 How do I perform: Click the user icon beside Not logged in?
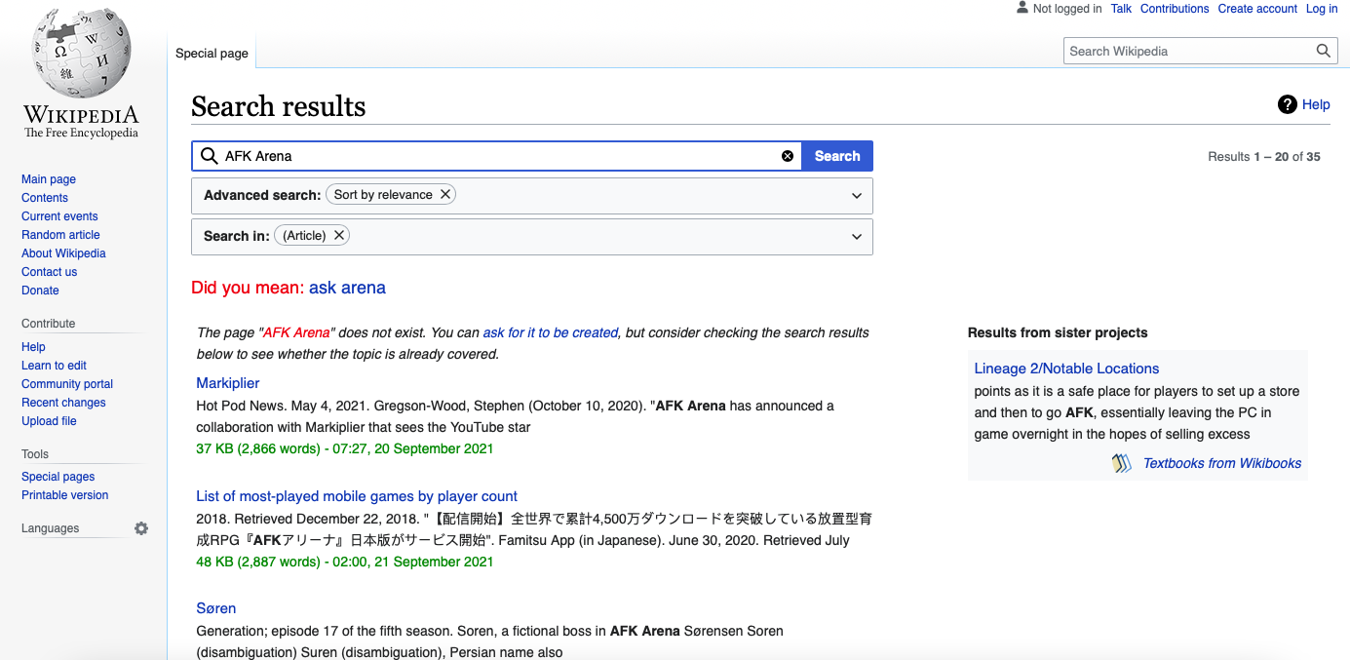1022,8
